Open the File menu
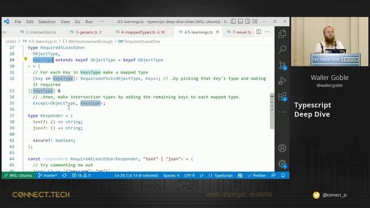 (x=18, y=22)
